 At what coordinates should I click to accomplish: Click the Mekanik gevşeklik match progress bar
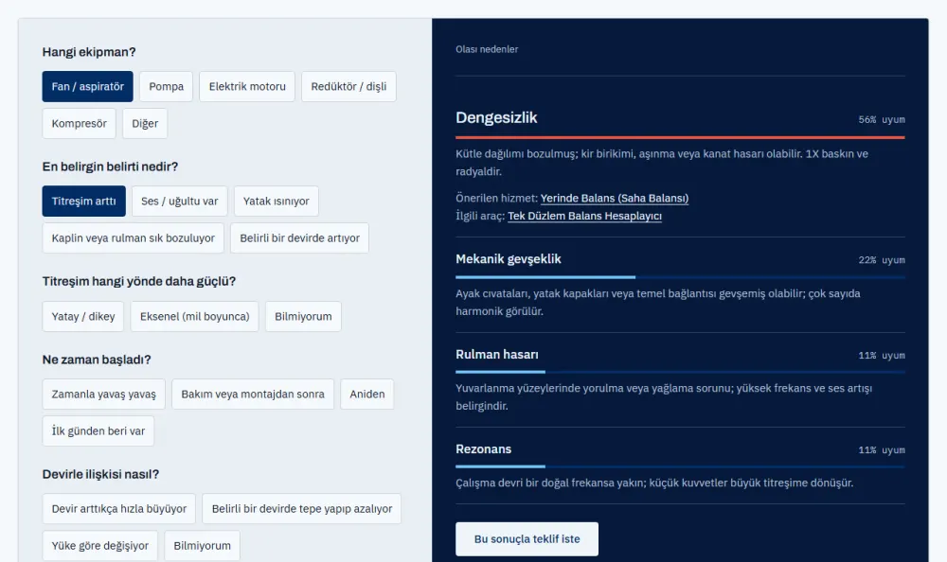click(x=680, y=277)
